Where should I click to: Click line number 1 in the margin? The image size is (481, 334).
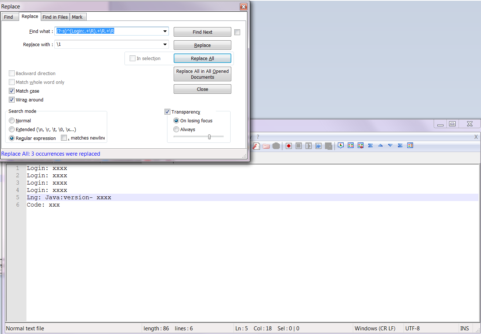click(17, 168)
